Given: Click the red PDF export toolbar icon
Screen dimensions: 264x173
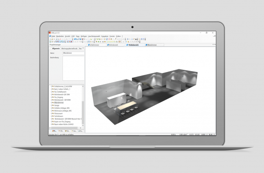Looking at the screenshot, I should [60, 39].
